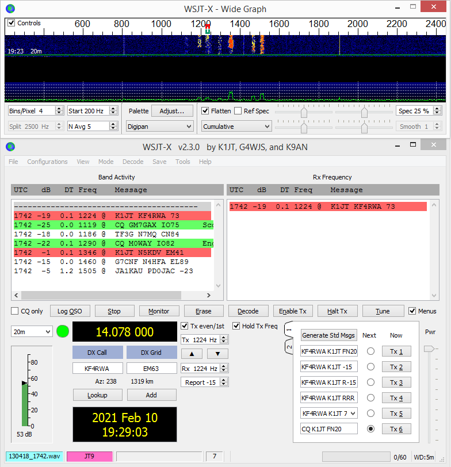Click the Erase button

(204, 311)
